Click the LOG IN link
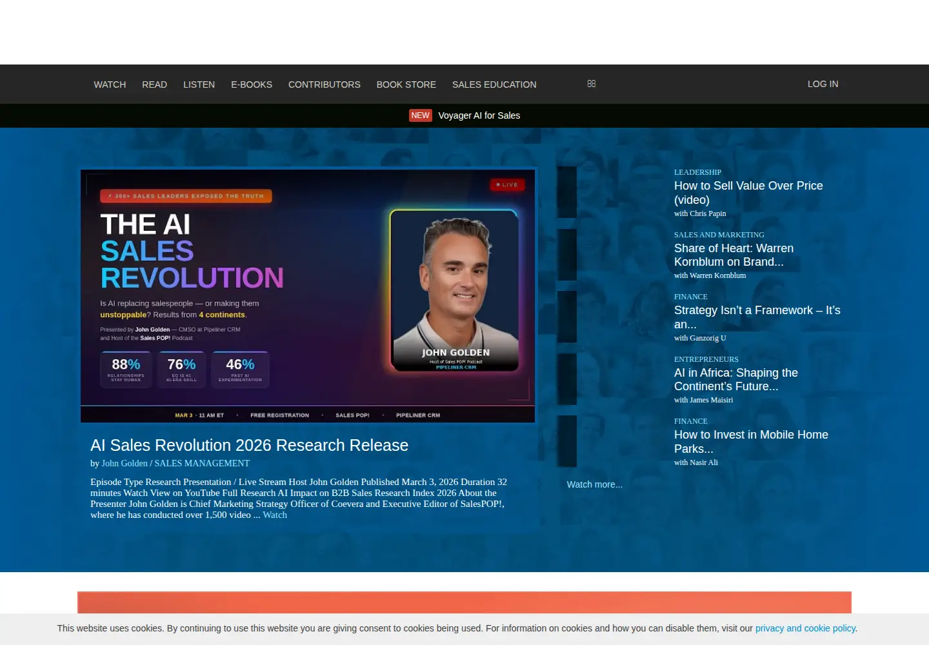 823,84
